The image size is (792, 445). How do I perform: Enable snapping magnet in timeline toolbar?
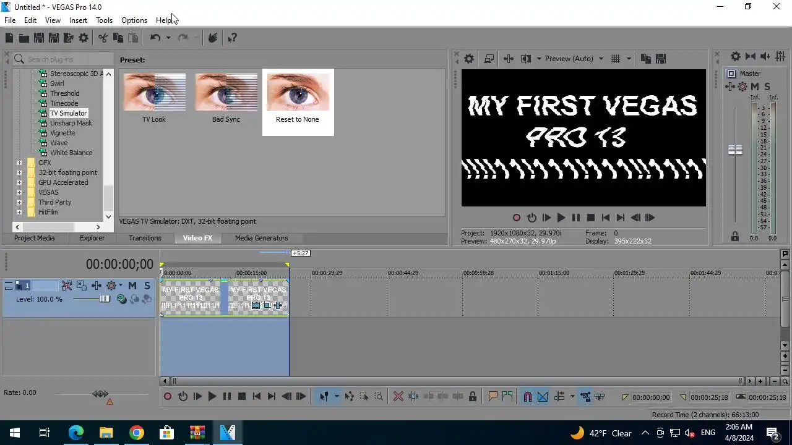coord(528,397)
